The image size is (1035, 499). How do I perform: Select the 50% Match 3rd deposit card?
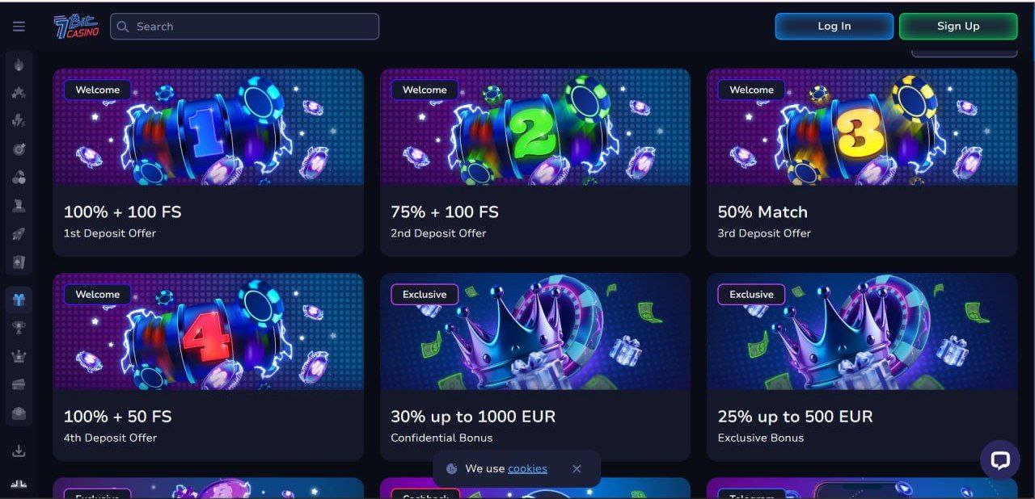862,162
